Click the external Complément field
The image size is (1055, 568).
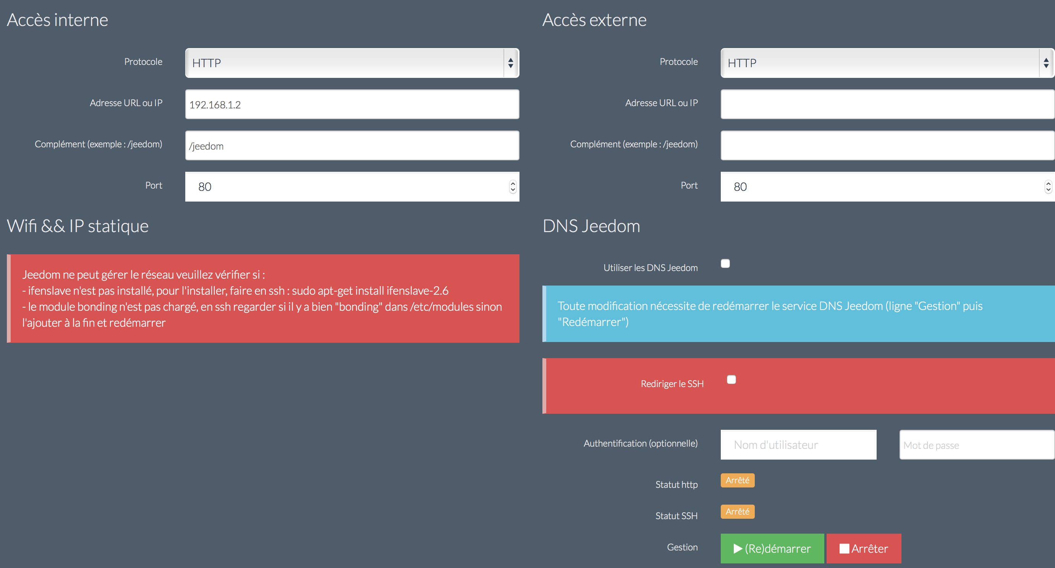[887, 145]
